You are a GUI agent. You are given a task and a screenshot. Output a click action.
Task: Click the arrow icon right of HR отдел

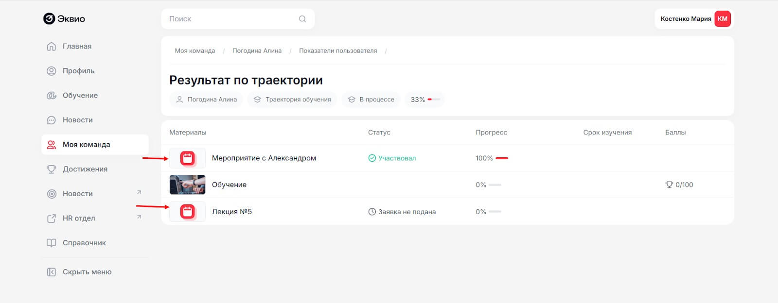139,217
